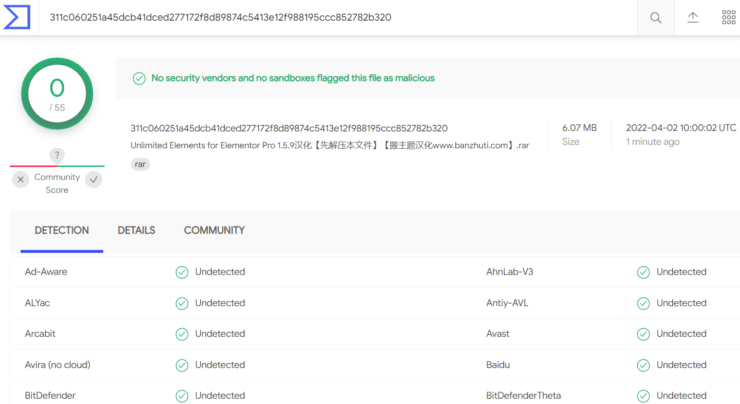This screenshot has height=404, width=740.
Task: Click the VirusTotal logo icon
Action: pyautogui.click(x=17, y=17)
